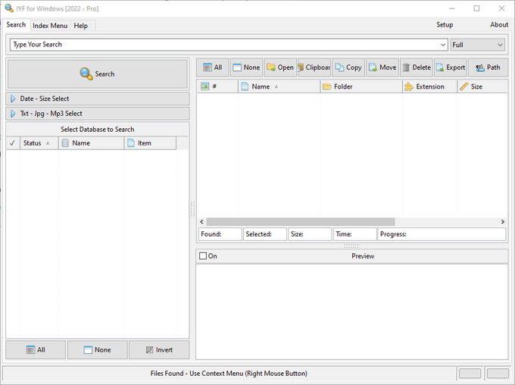Click the Export results icon
This screenshot has width=515, height=385.
point(450,67)
